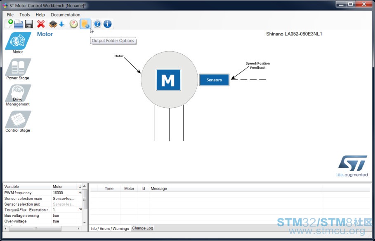Open the File menu
The height and width of the screenshot is (241, 375).
[x=10, y=15]
